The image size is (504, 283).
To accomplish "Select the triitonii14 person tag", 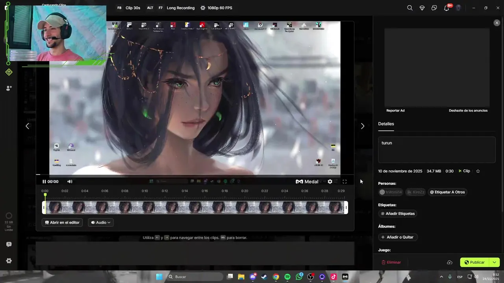I will pyautogui.click(x=391, y=192).
